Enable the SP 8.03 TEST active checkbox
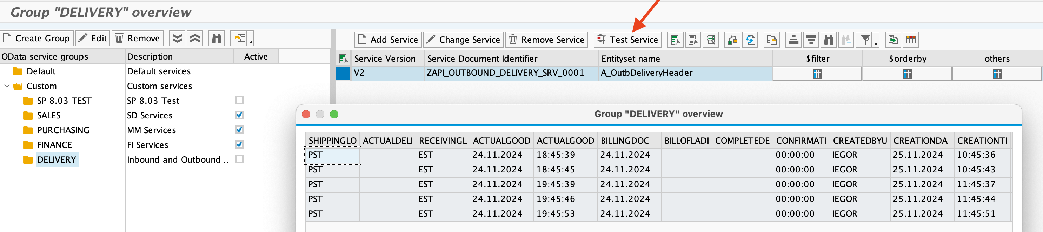This screenshot has height=232, width=1043. coord(239,100)
